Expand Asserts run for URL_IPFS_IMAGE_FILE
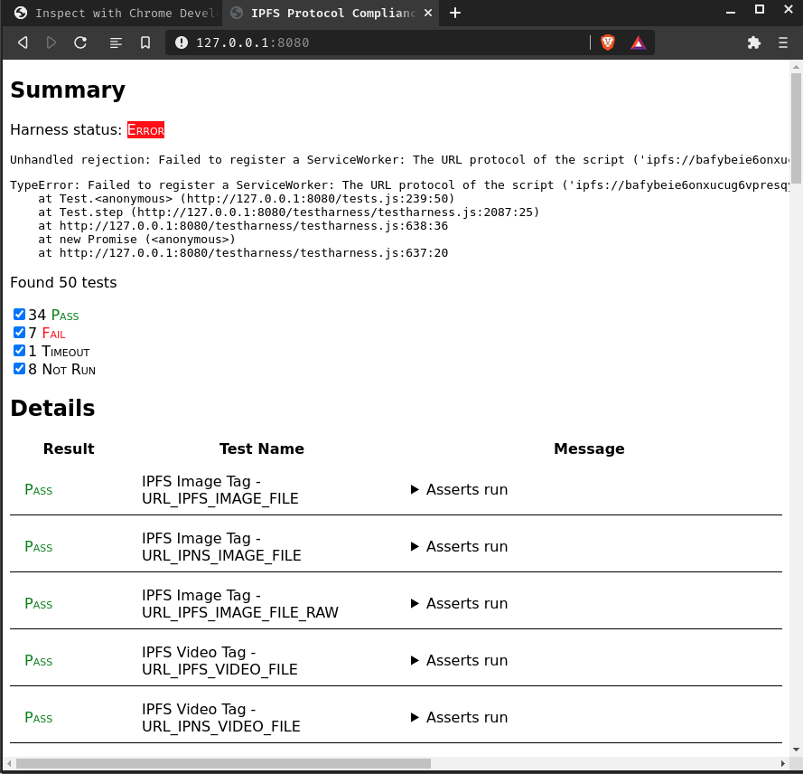The width and height of the screenshot is (803, 774). 460,489
